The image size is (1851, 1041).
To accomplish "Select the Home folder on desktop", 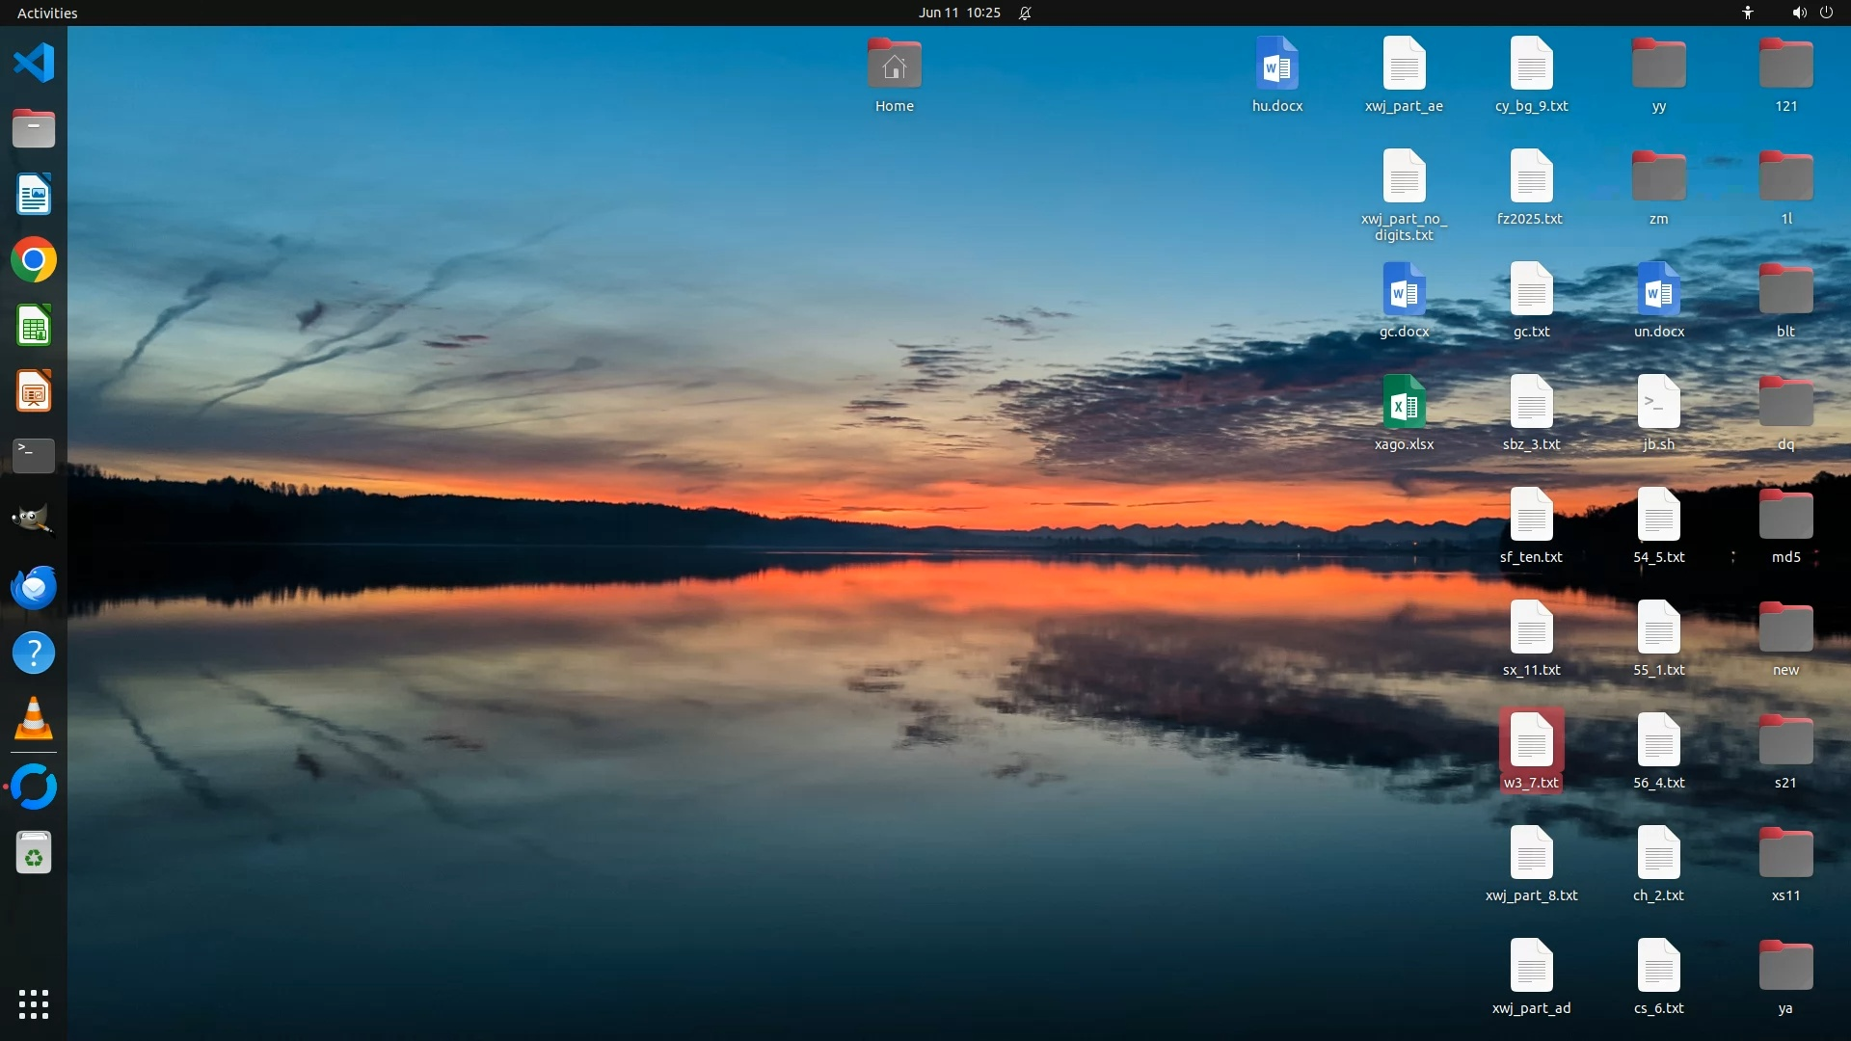I will pos(894,65).
